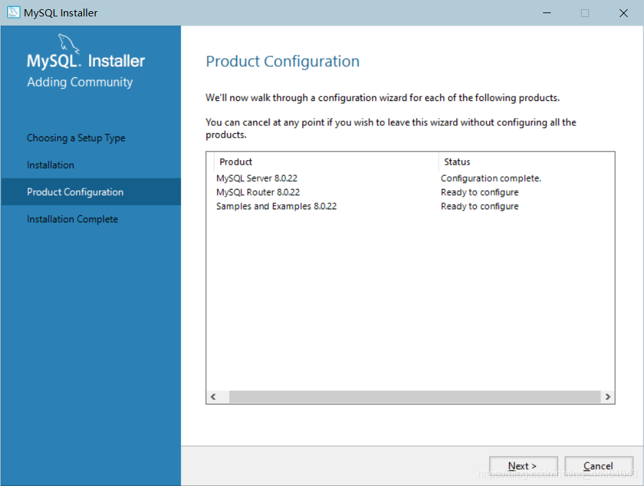Screen dimensions: 644x486
Task: Choose Samples and Examples 8.0.22 entry
Action: coord(276,206)
